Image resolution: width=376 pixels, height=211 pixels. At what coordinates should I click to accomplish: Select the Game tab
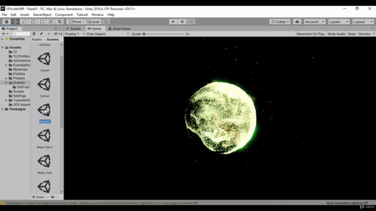[x=95, y=29]
